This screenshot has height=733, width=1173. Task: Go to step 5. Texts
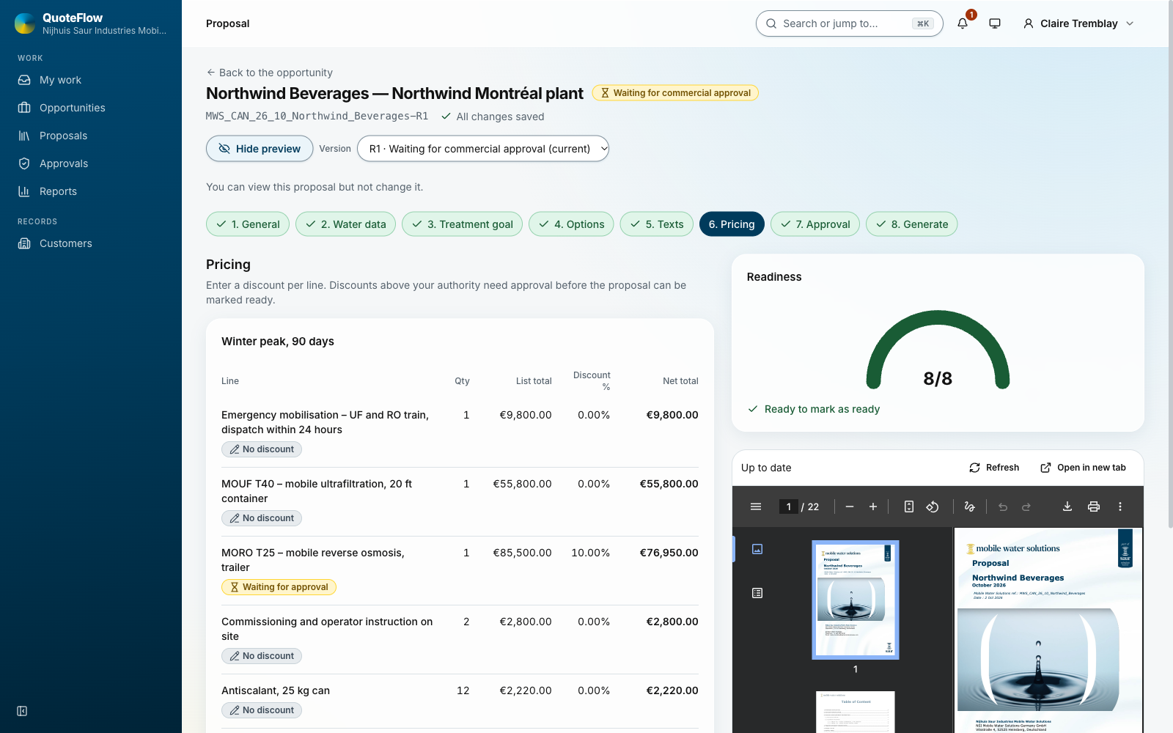point(657,224)
